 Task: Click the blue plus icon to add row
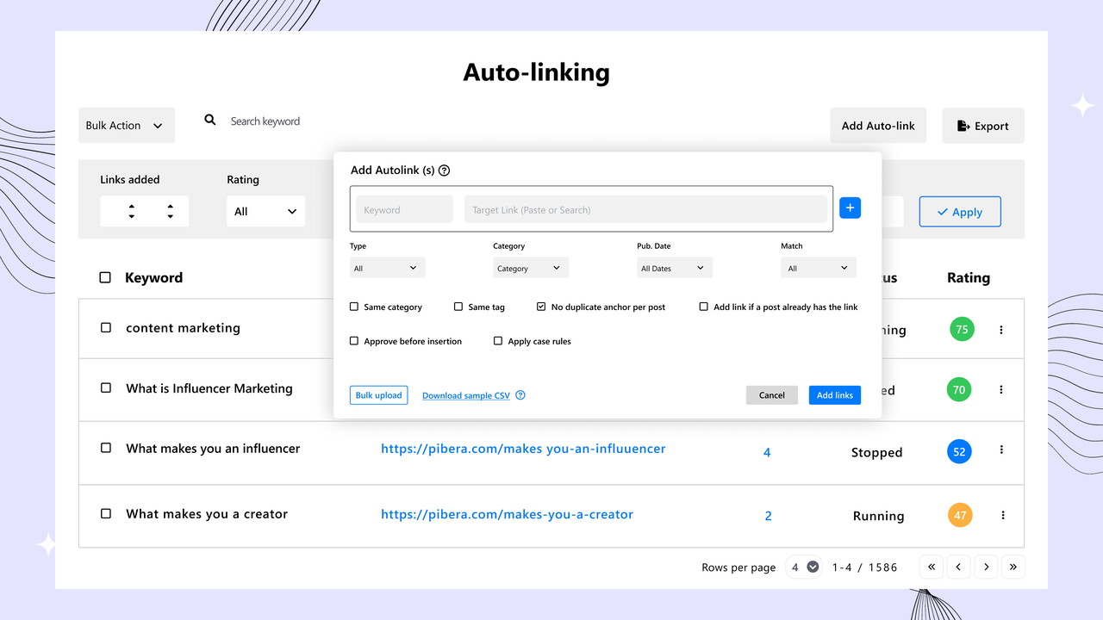click(x=850, y=208)
